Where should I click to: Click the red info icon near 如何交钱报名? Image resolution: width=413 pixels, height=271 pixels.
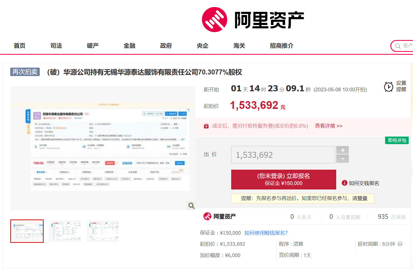[344, 183]
